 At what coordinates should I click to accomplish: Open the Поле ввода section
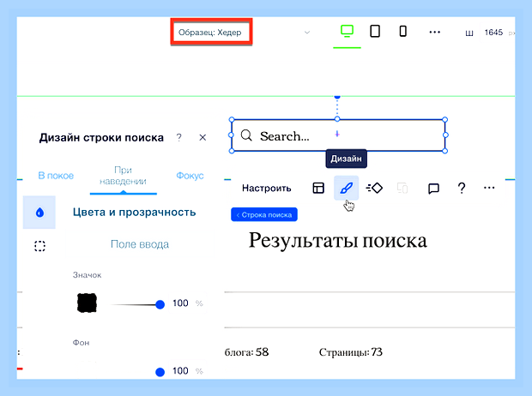point(140,244)
